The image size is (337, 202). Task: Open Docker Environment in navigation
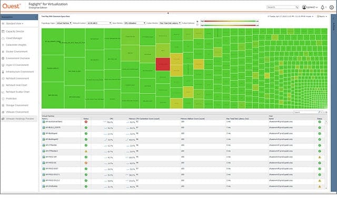tap(17, 52)
